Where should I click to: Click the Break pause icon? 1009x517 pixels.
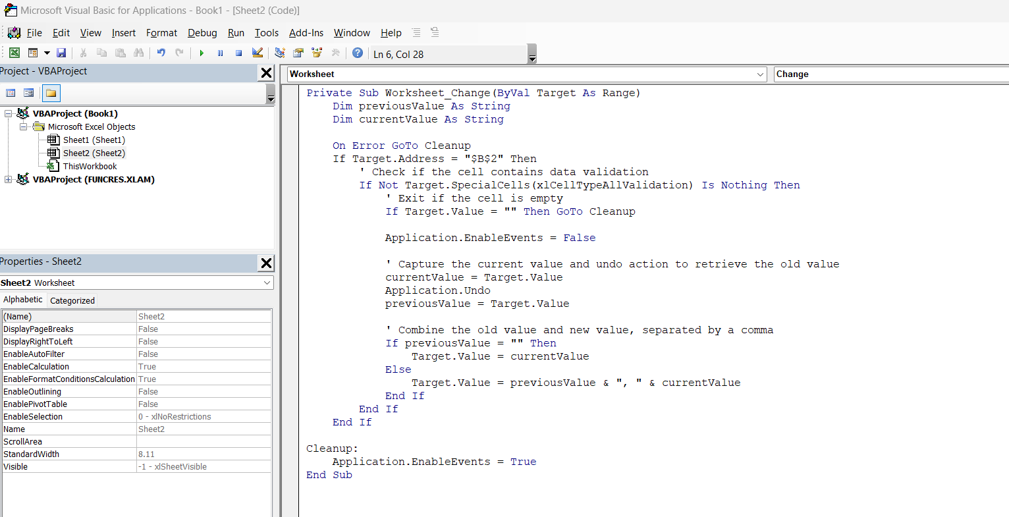coord(220,53)
